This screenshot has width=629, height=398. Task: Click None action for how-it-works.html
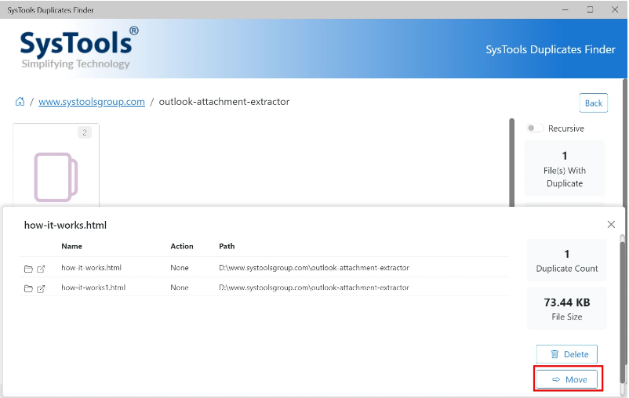(x=180, y=268)
